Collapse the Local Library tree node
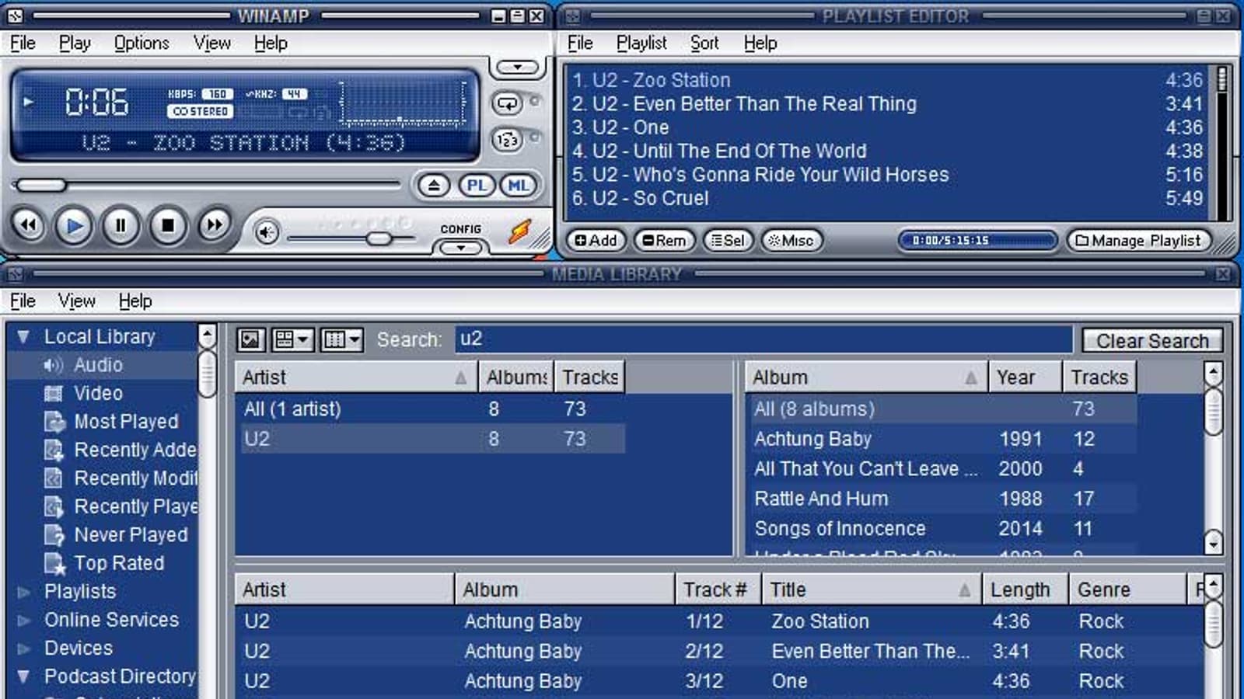Image resolution: width=1244 pixels, height=699 pixels. point(23,337)
